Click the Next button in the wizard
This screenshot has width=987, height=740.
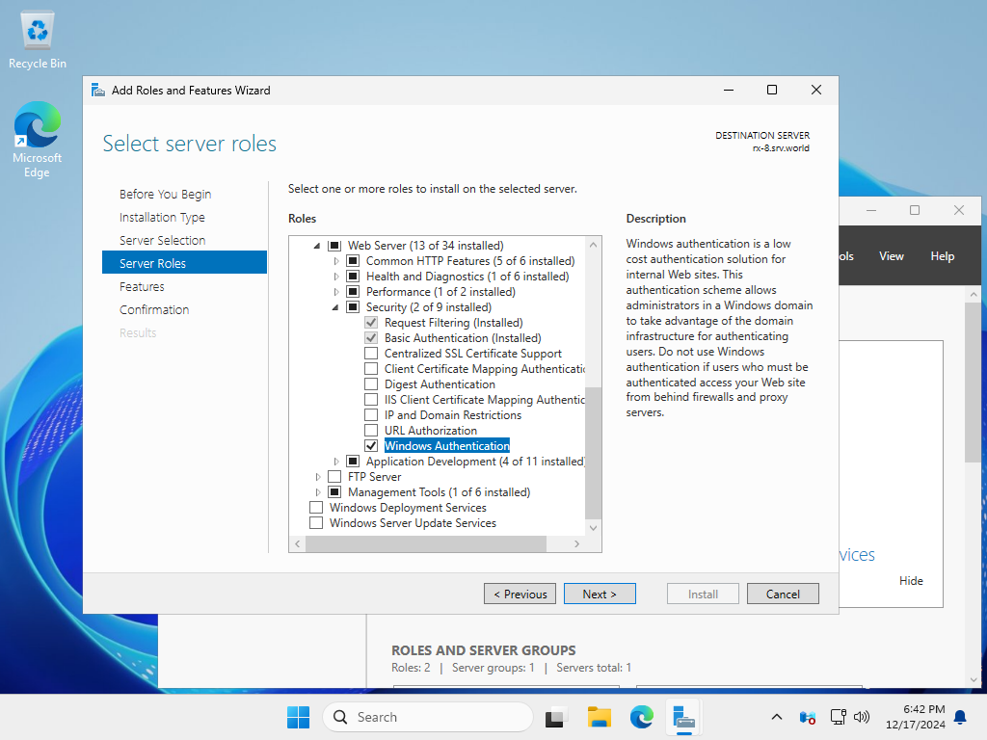600,593
